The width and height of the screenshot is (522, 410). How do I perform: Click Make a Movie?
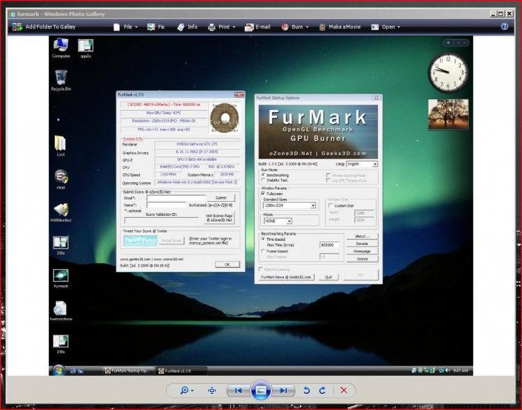(340, 27)
